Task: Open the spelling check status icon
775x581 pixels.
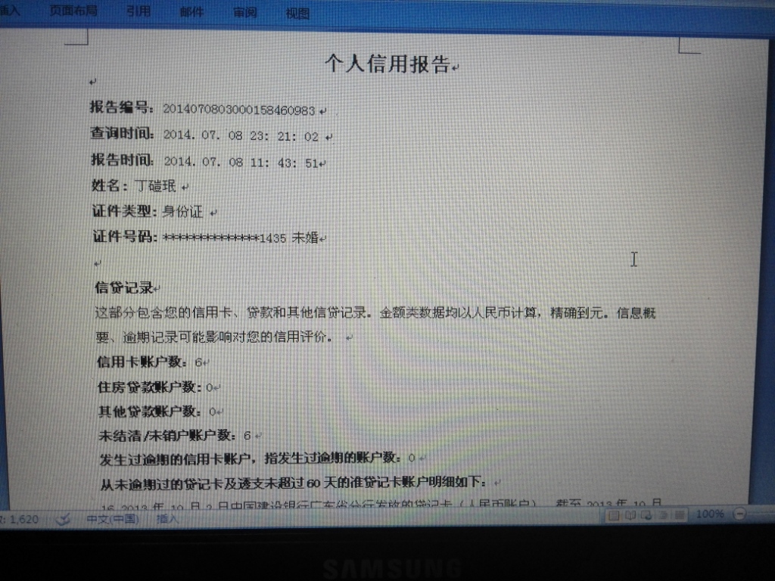Action: click(x=63, y=519)
